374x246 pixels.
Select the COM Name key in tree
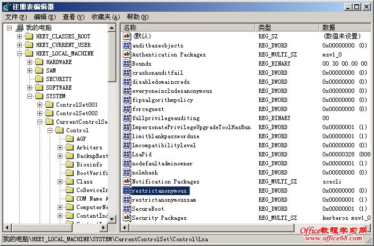(92, 199)
